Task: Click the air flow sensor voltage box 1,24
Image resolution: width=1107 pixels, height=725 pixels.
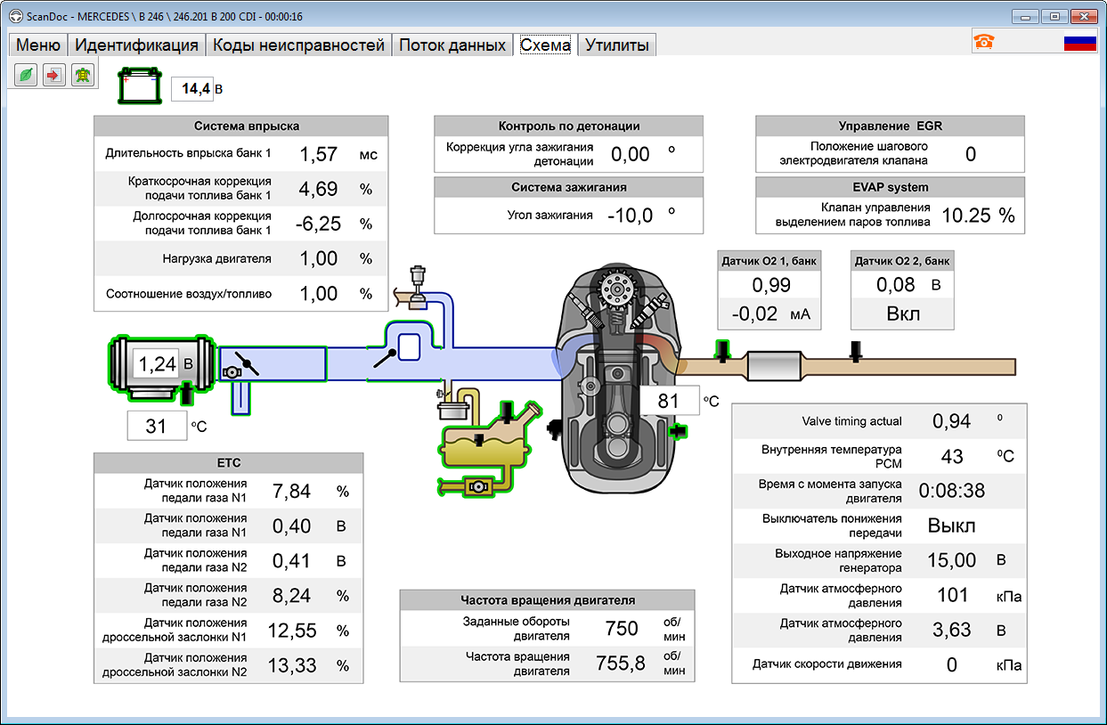Action: (156, 364)
